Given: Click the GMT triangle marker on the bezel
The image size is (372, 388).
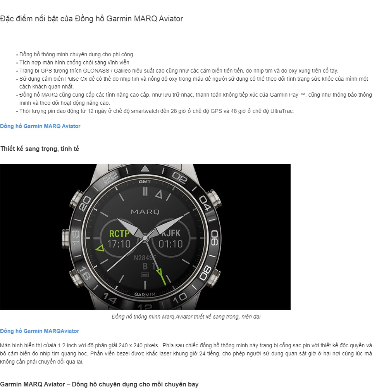Looking at the screenshot, I should [145, 169].
